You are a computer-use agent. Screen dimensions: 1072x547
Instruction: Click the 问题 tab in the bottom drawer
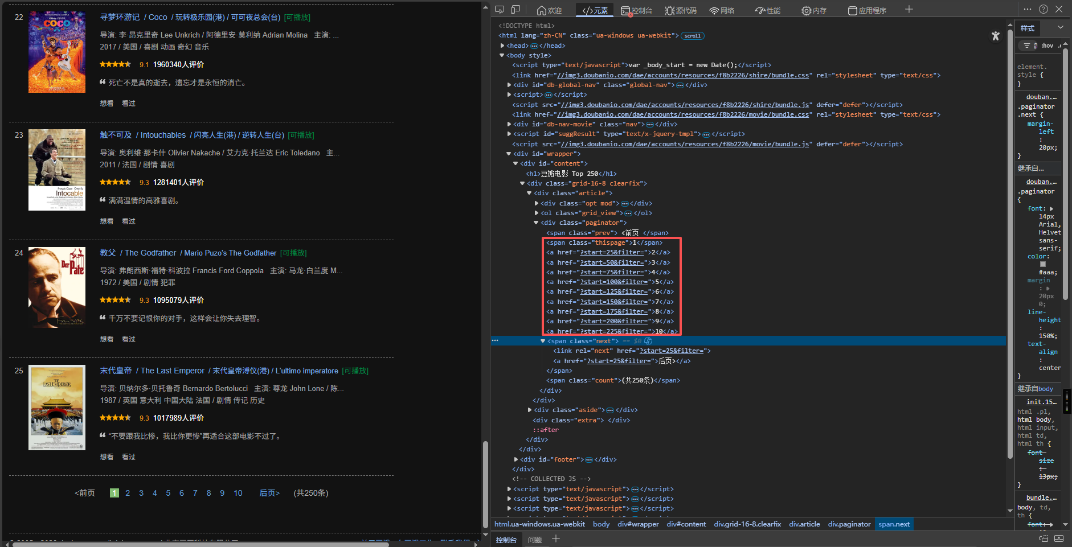(x=534, y=540)
